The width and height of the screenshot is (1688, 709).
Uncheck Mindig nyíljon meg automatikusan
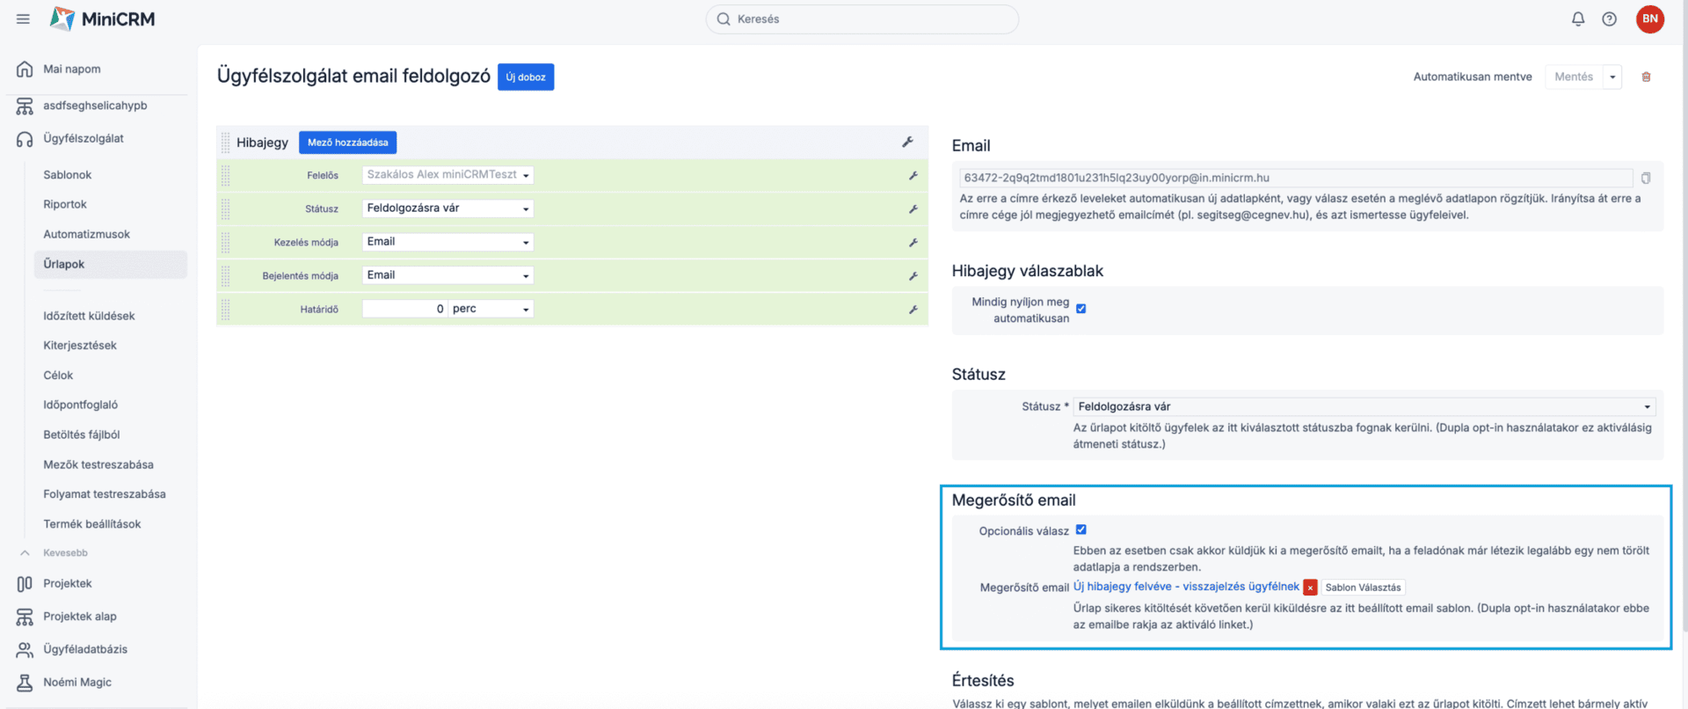tap(1081, 309)
